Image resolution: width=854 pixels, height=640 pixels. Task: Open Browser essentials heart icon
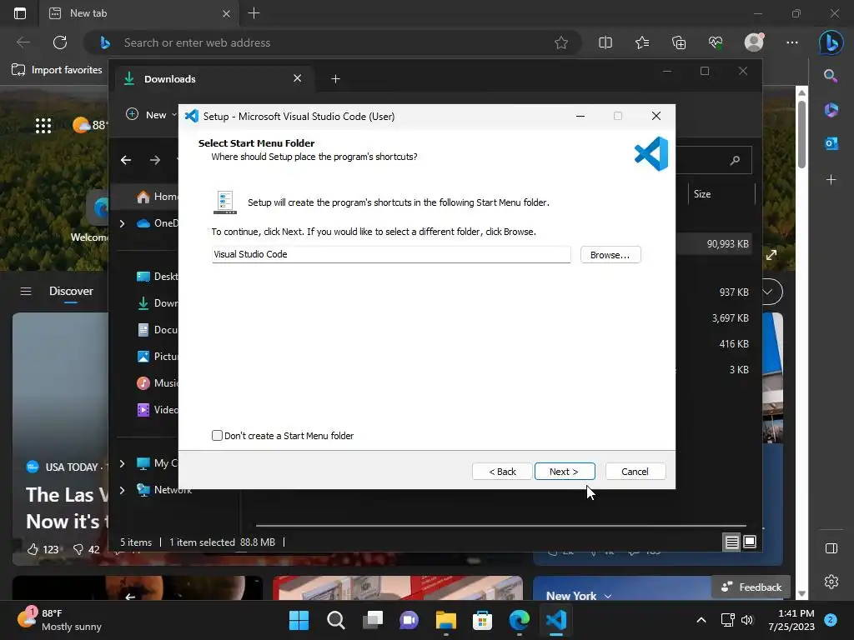(x=716, y=42)
